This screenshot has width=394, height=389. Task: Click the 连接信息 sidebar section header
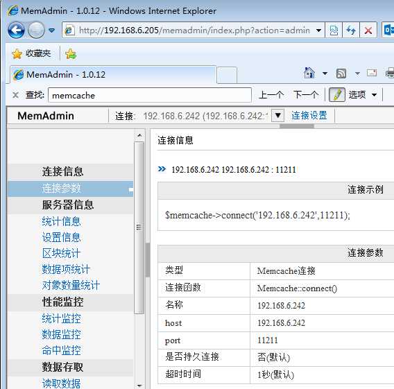click(70, 172)
